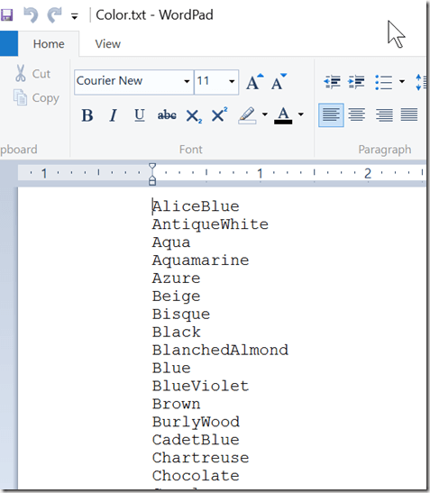Screen dimensions: 430x493
Task: Center align the text
Action: (x=357, y=115)
